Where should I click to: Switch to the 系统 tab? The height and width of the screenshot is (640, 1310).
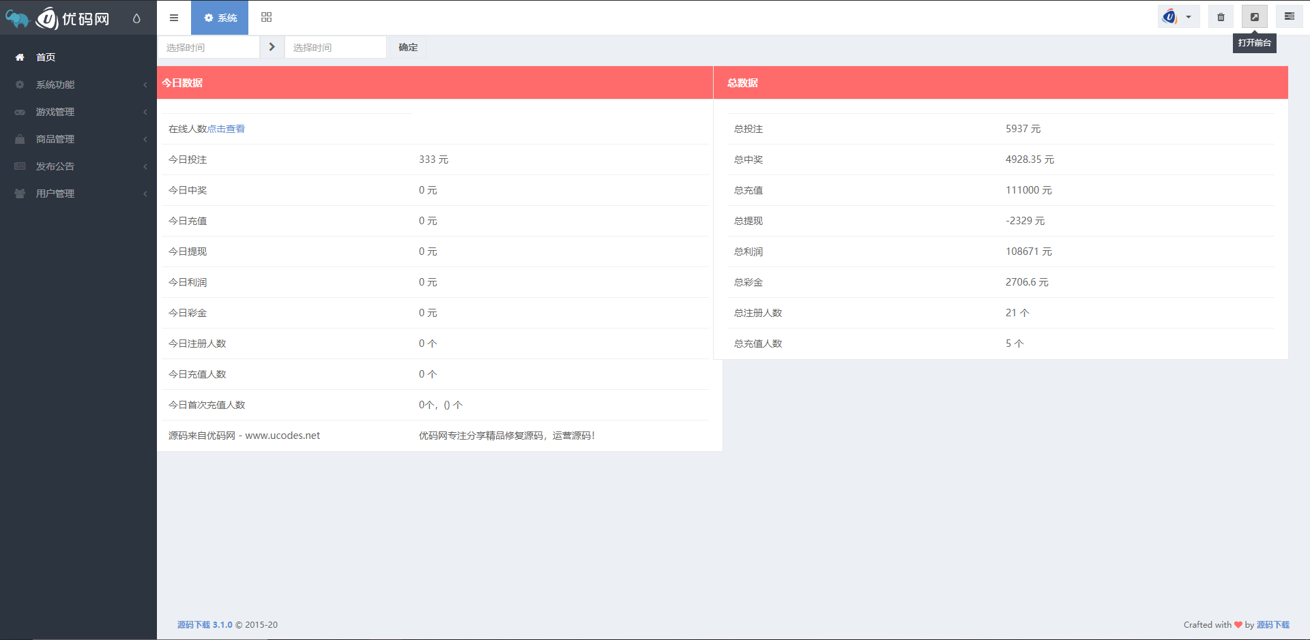coord(220,18)
